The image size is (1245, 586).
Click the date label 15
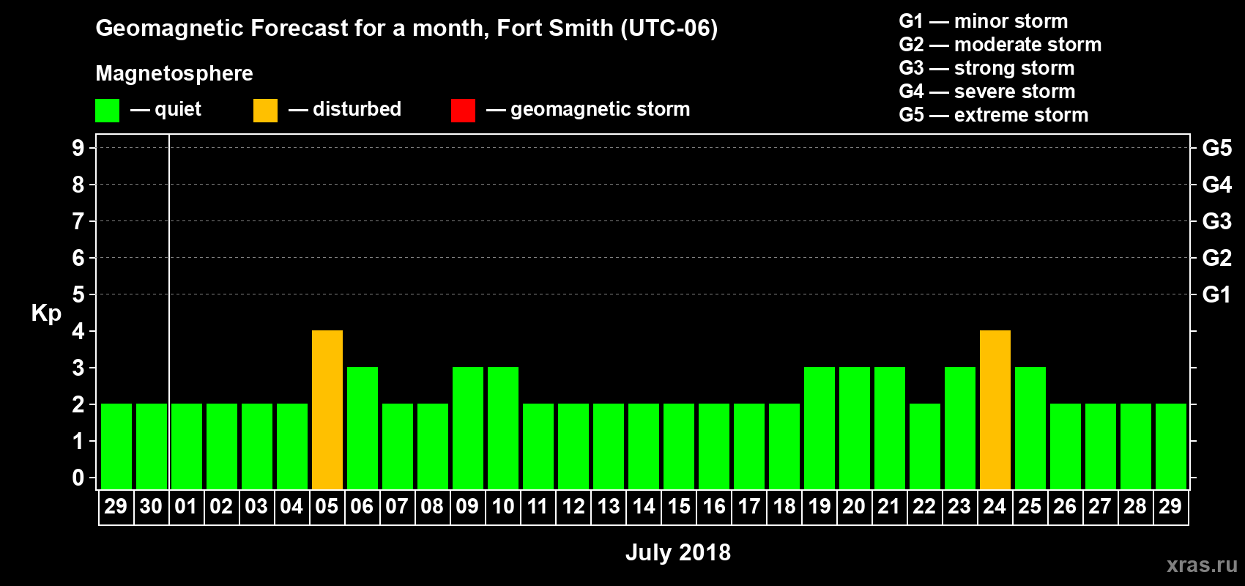click(x=679, y=506)
